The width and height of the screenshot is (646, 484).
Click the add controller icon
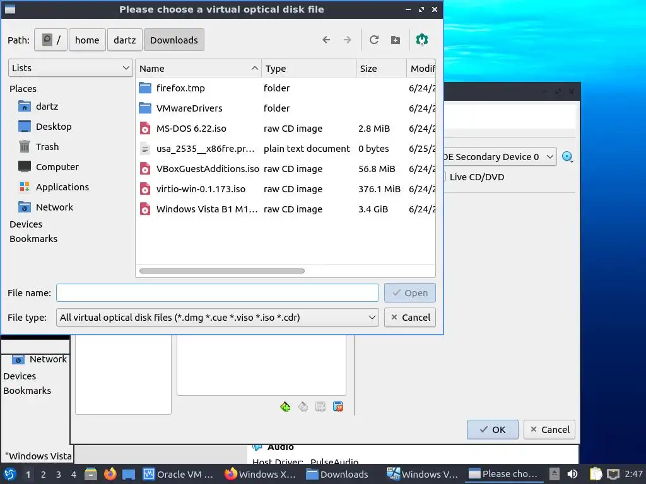pos(285,406)
